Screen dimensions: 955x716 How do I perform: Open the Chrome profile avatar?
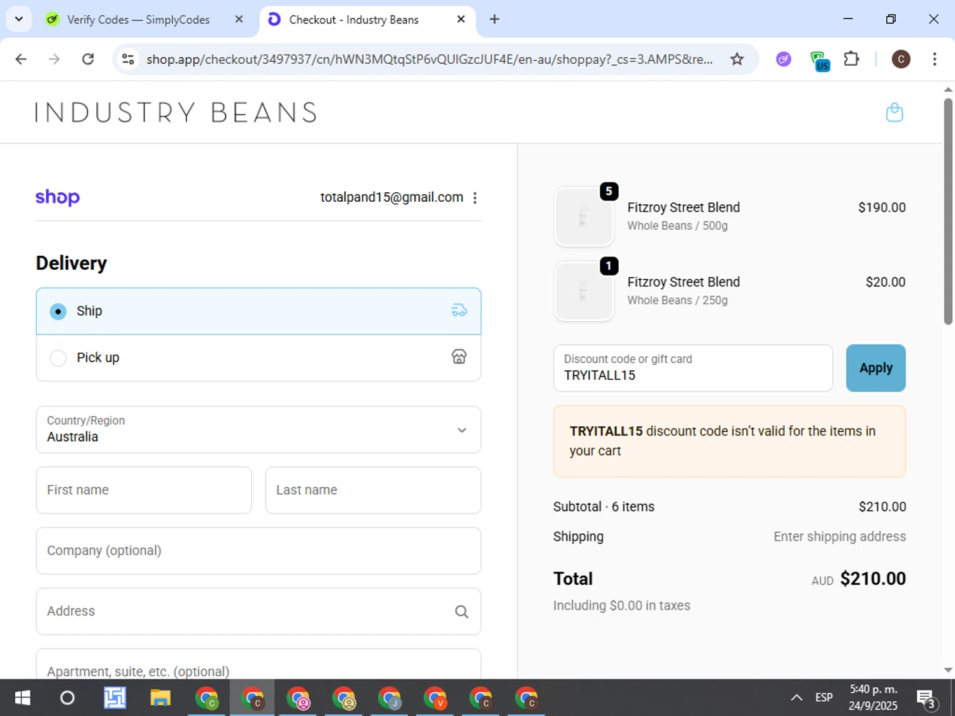[900, 59]
